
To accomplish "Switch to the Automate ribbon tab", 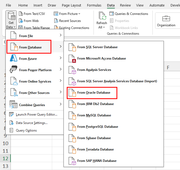I will click(x=157, y=5).
